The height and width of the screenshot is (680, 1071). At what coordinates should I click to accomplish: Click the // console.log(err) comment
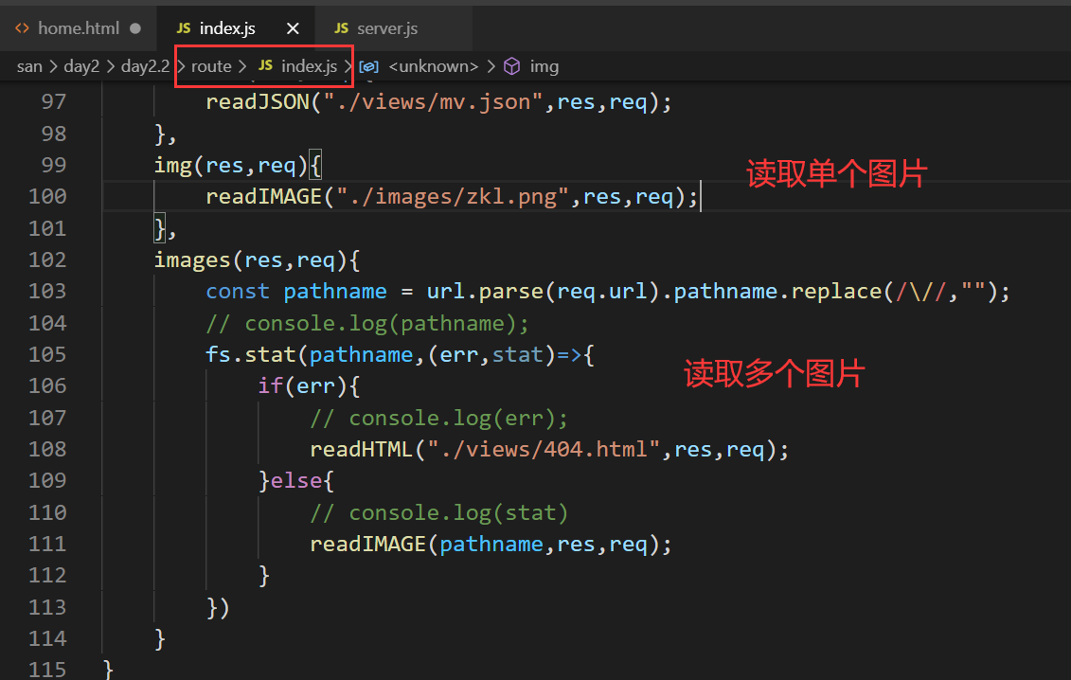point(439,418)
